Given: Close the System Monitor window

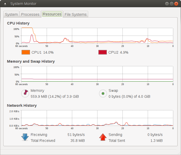Looking at the screenshot, I should point(176,4).
